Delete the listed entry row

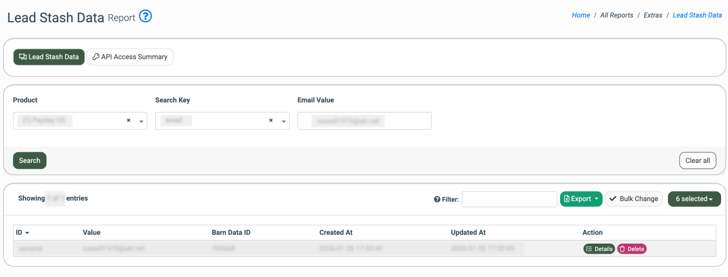click(x=631, y=249)
